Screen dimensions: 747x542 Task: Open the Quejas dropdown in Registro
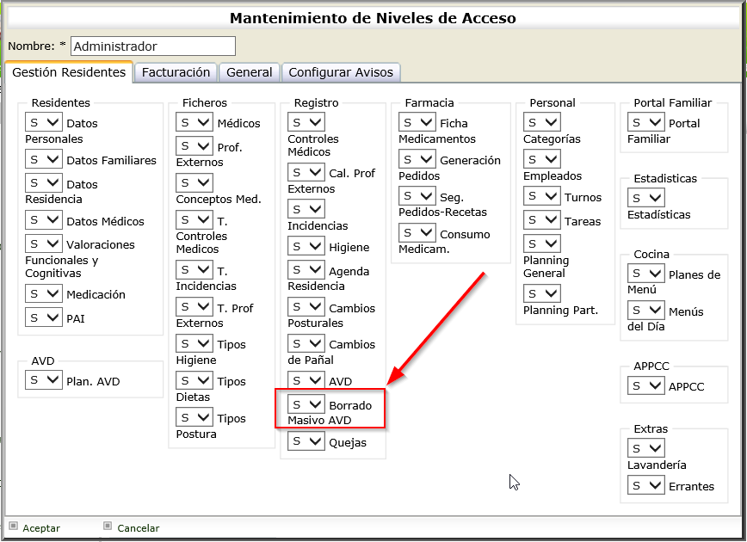306,442
